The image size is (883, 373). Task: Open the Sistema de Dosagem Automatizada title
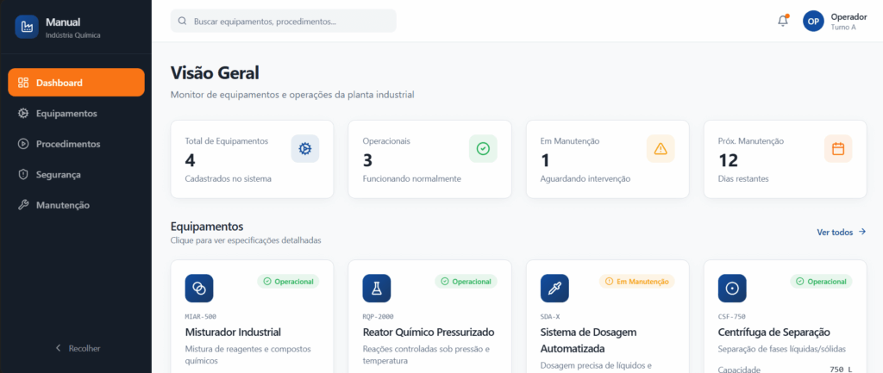588,339
